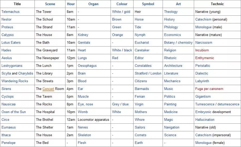This screenshot has width=241, height=147.
Task: Open the Tumescence technic link
Action: [205, 104]
